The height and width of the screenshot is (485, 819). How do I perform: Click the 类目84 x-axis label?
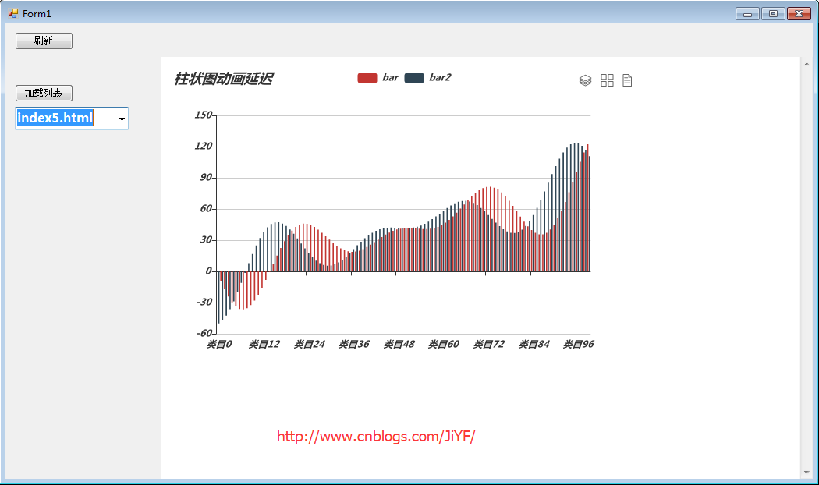coord(534,344)
